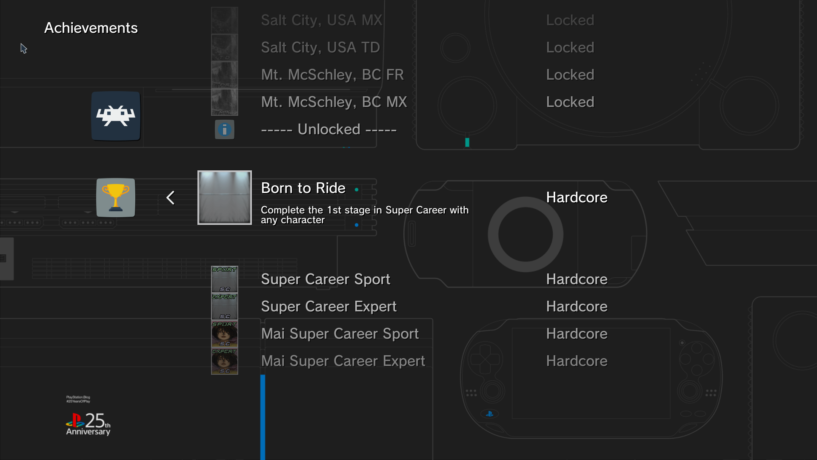Screen dimensions: 817x460
Task: Select the Born to Ride achievement title
Action: [x=303, y=188]
